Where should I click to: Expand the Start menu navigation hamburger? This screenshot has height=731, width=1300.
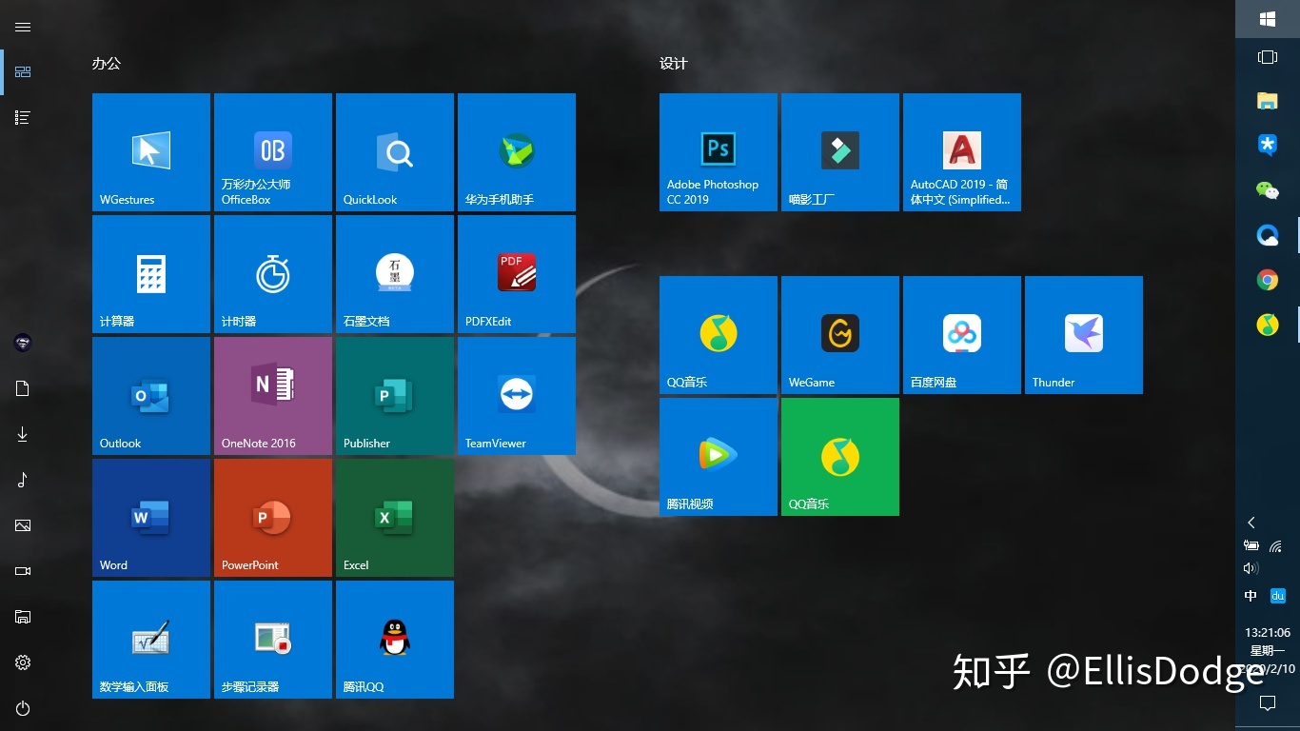pos(23,27)
